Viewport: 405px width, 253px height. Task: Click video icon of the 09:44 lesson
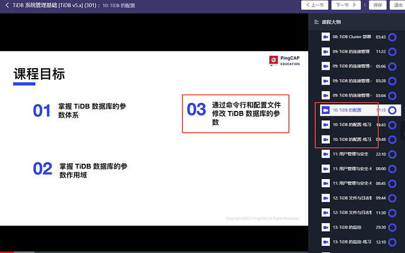pyautogui.click(x=325, y=198)
